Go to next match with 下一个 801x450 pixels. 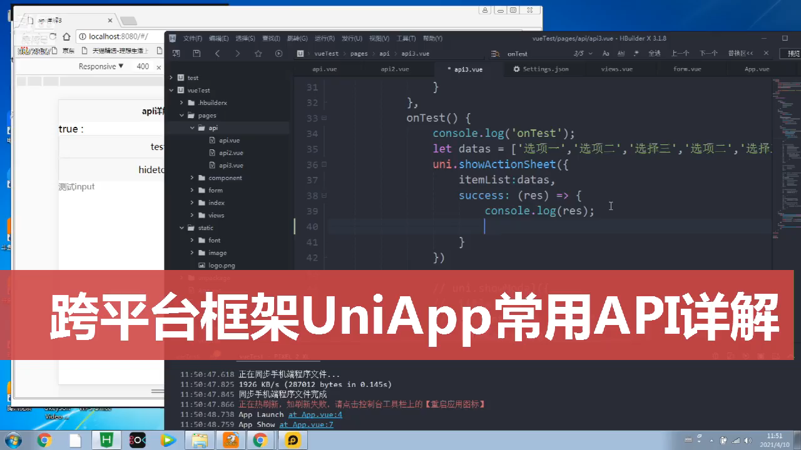(x=708, y=54)
